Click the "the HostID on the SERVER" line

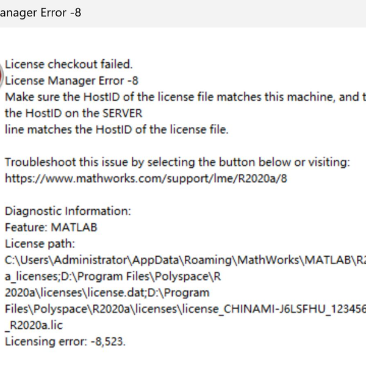pyautogui.click(x=73, y=113)
